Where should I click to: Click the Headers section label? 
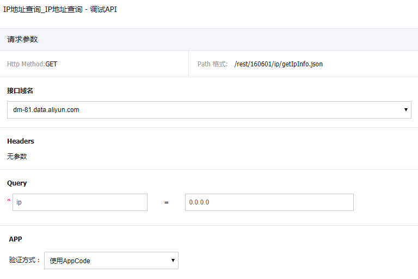21,141
